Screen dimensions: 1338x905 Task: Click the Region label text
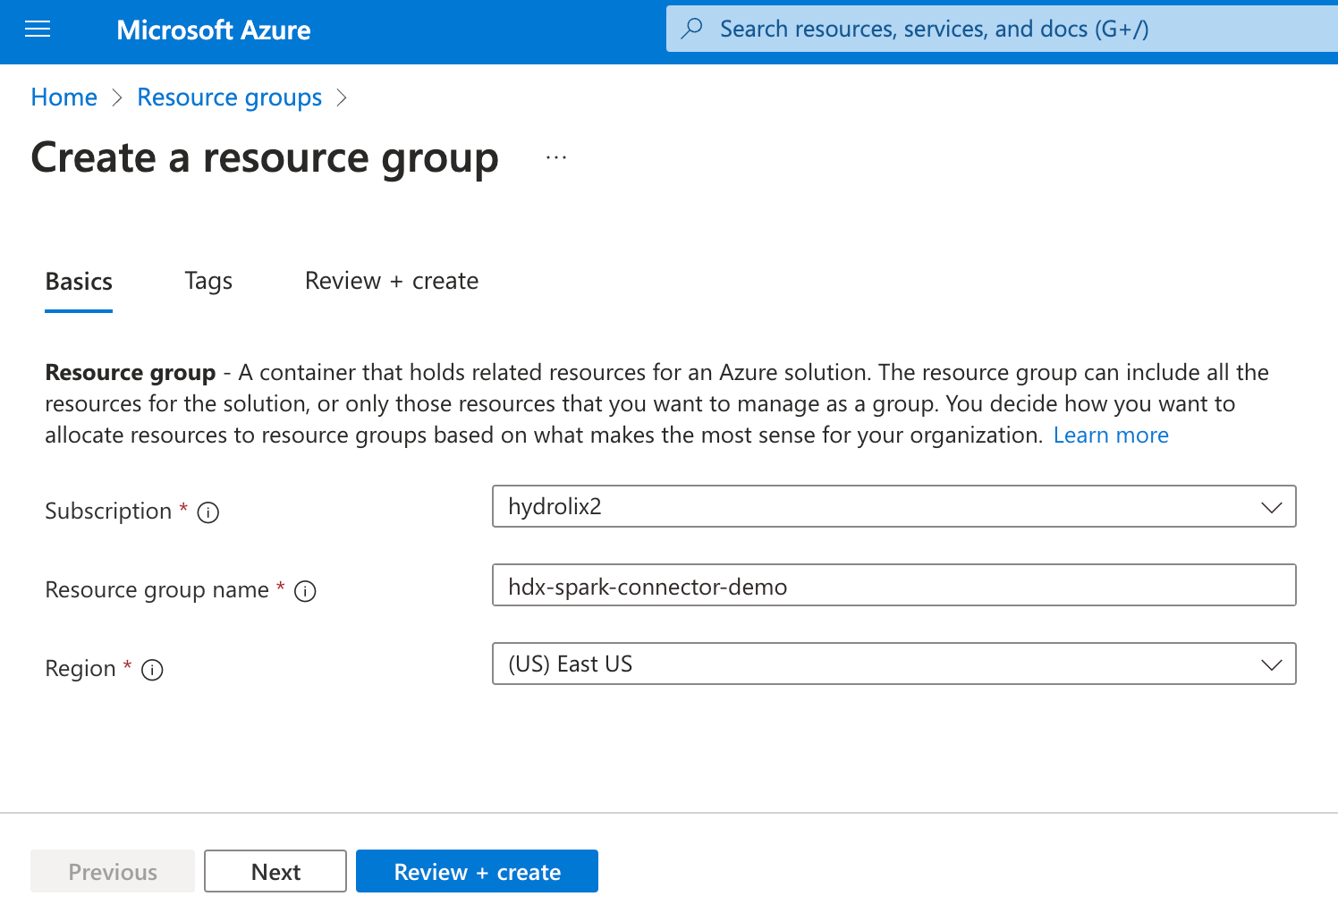[x=80, y=668]
